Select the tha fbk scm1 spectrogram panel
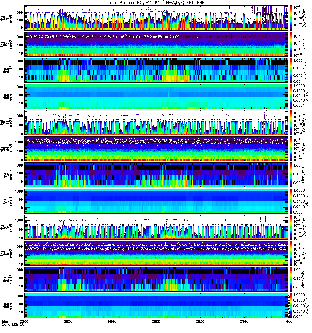Screen dimensions: 312x333 156,97
